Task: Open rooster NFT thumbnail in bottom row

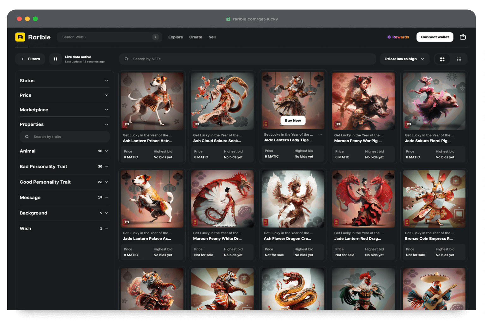Action: [x=363, y=289]
